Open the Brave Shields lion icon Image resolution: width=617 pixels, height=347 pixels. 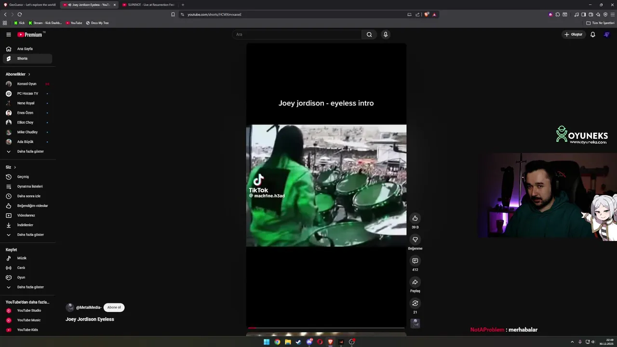[427, 14]
